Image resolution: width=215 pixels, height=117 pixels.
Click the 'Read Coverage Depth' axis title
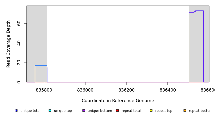(8, 44)
